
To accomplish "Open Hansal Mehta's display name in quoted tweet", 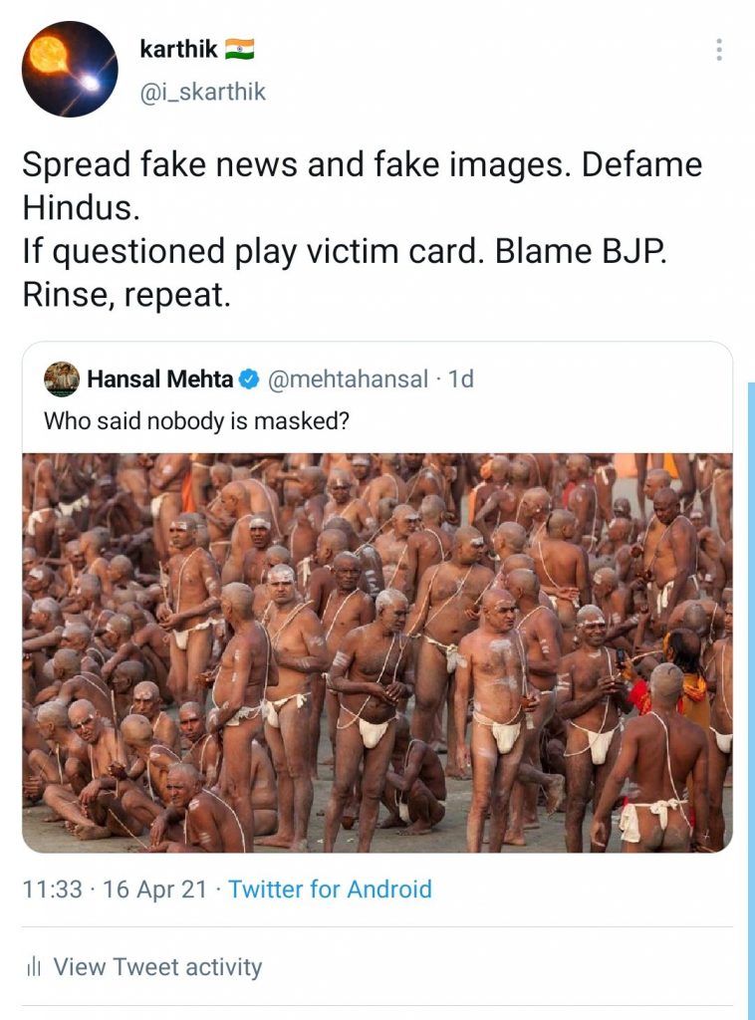I will tap(160, 380).
